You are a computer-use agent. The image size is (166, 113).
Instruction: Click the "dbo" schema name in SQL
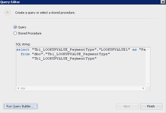(x=37, y=54)
